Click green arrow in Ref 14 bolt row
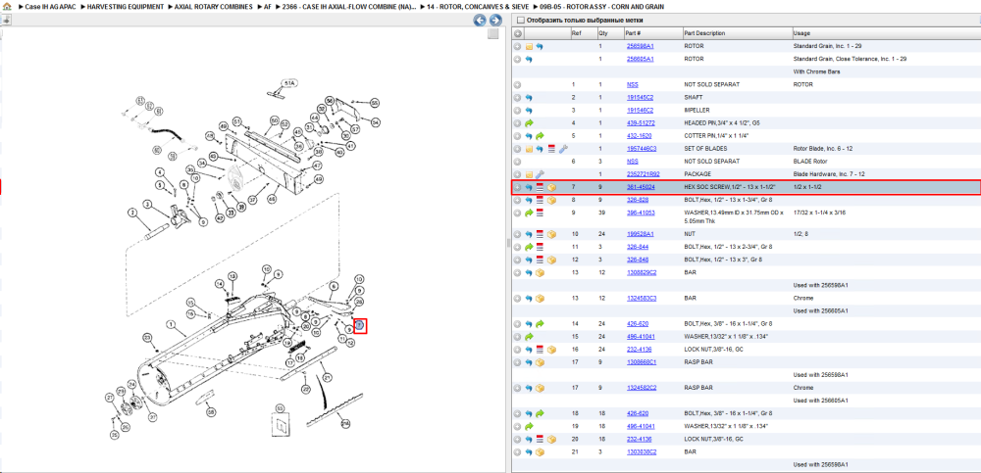981x473 pixels. [x=540, y=324]
